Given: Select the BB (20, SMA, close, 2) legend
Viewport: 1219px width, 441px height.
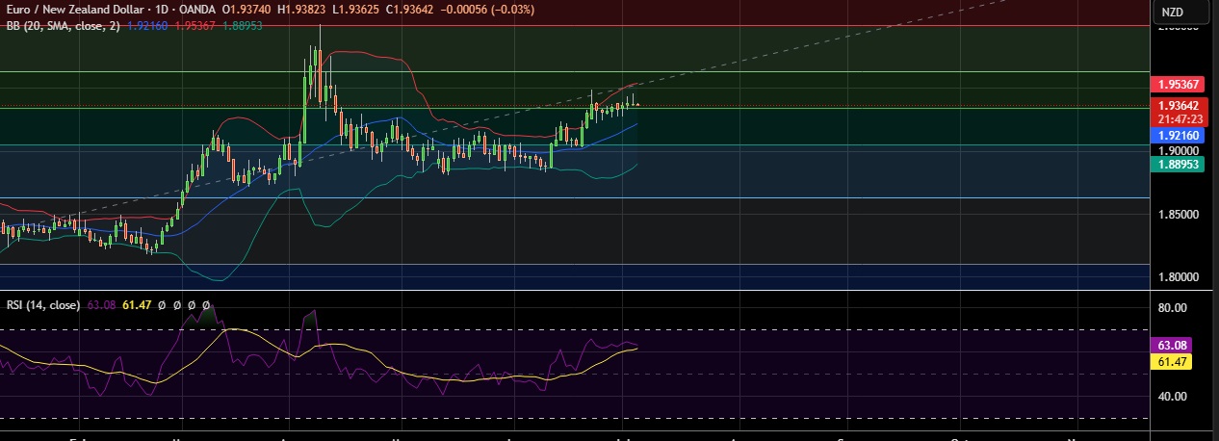Looking at the screenshot, I should [62, 27].
